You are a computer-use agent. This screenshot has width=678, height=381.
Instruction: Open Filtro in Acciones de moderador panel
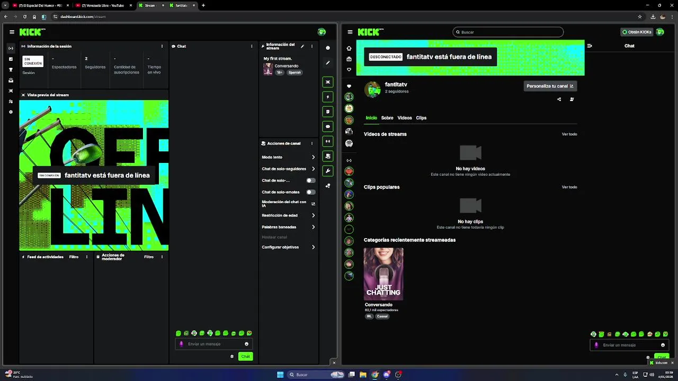[149, 257]
